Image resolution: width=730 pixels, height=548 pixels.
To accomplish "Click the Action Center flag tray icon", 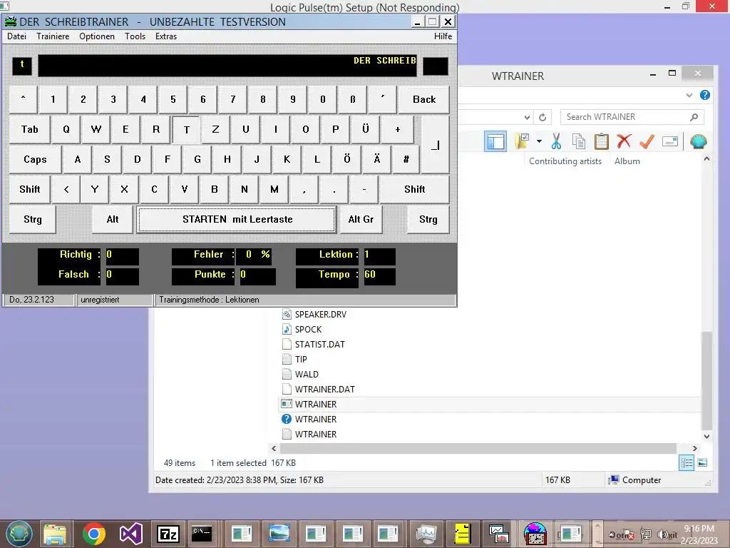I will 628,534.
